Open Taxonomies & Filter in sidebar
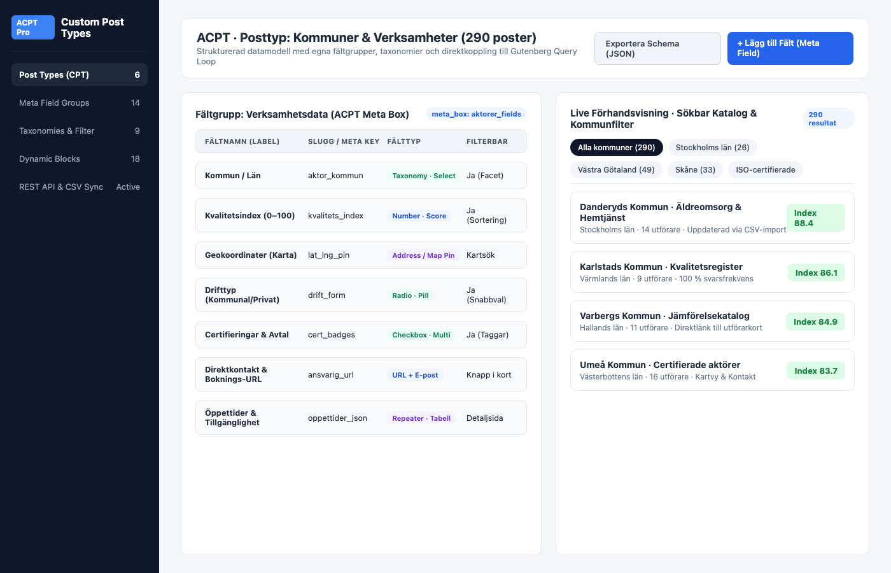 coord(80,131)
